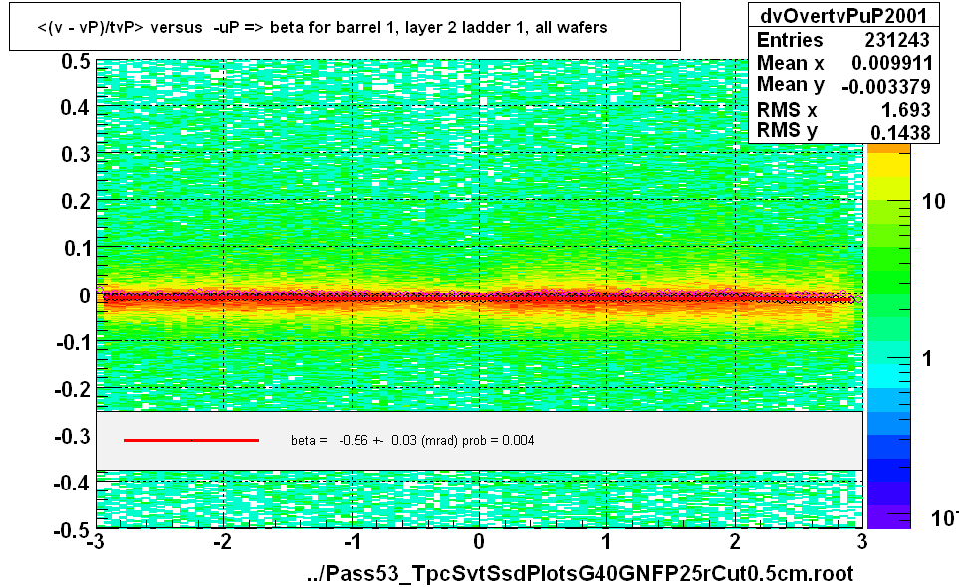Click x-axis label 3

click(862, 542)
